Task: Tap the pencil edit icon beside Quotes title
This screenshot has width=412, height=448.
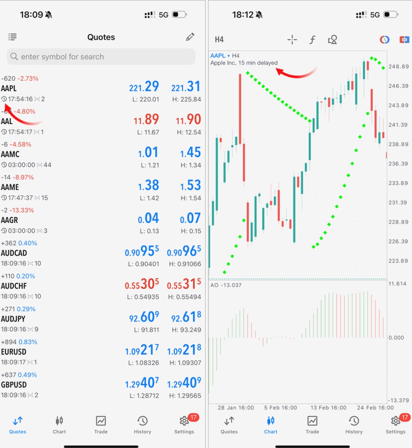Action: (190, 37)
